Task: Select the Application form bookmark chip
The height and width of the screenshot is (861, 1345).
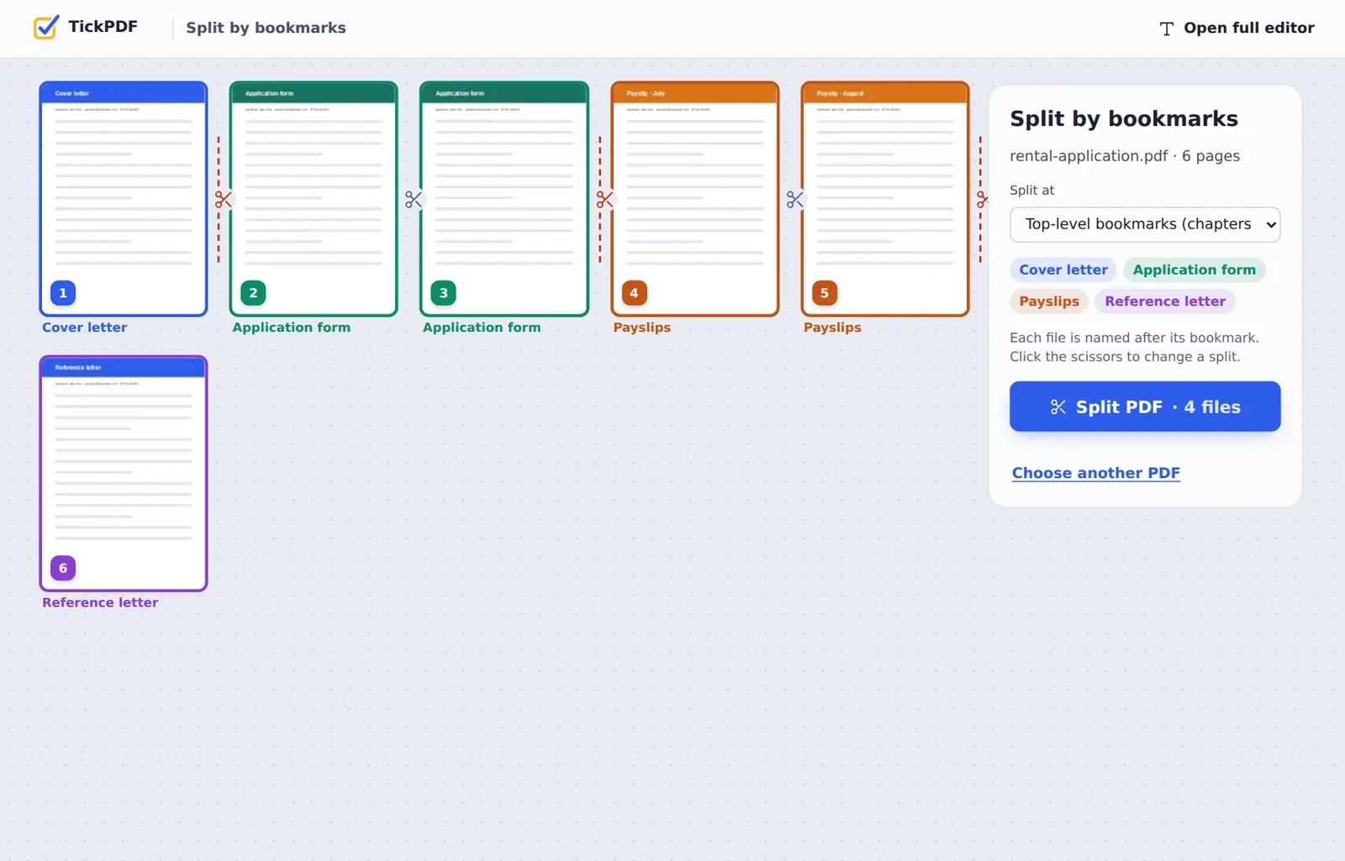Action: click(1194, 270)
